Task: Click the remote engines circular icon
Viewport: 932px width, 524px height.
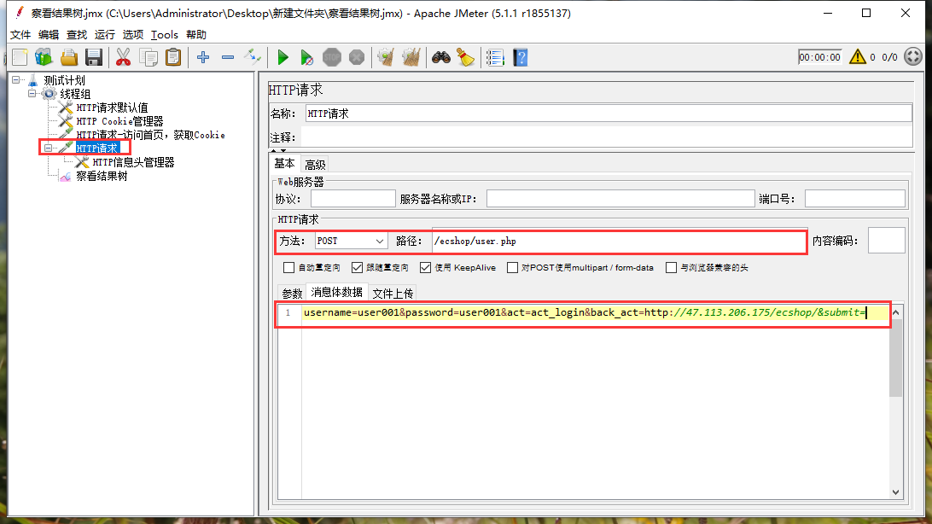Action: tap(913, 57)
